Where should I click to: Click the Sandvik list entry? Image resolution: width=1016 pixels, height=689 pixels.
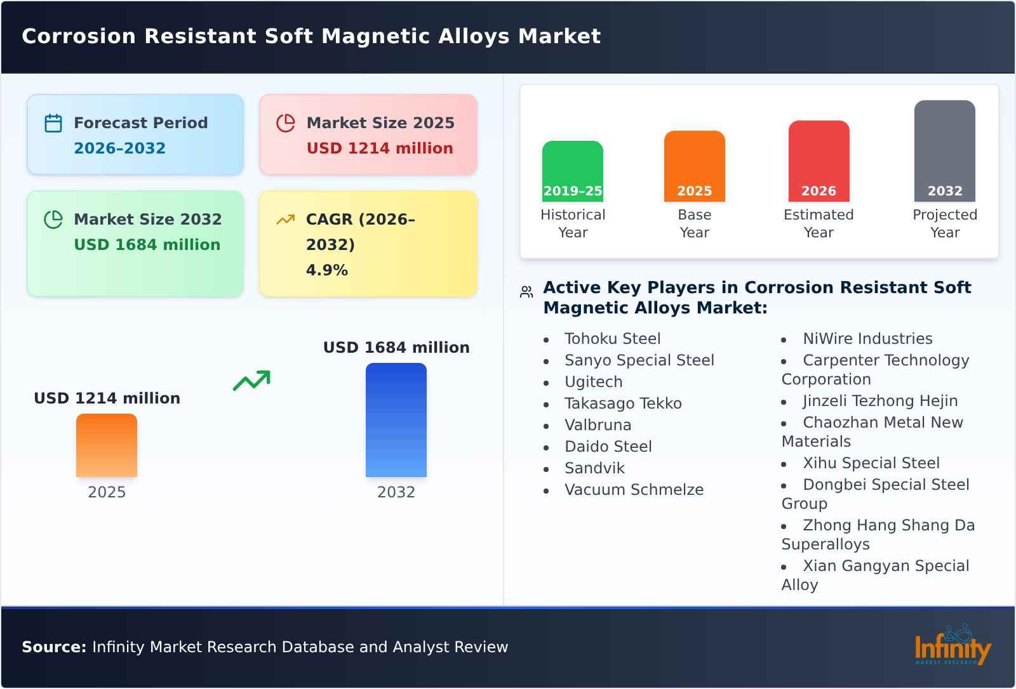(x=594, y=468)
